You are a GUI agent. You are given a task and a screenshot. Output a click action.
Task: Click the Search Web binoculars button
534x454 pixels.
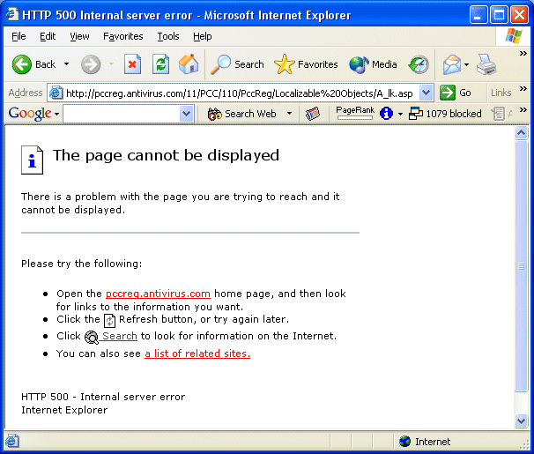[241, 114]
